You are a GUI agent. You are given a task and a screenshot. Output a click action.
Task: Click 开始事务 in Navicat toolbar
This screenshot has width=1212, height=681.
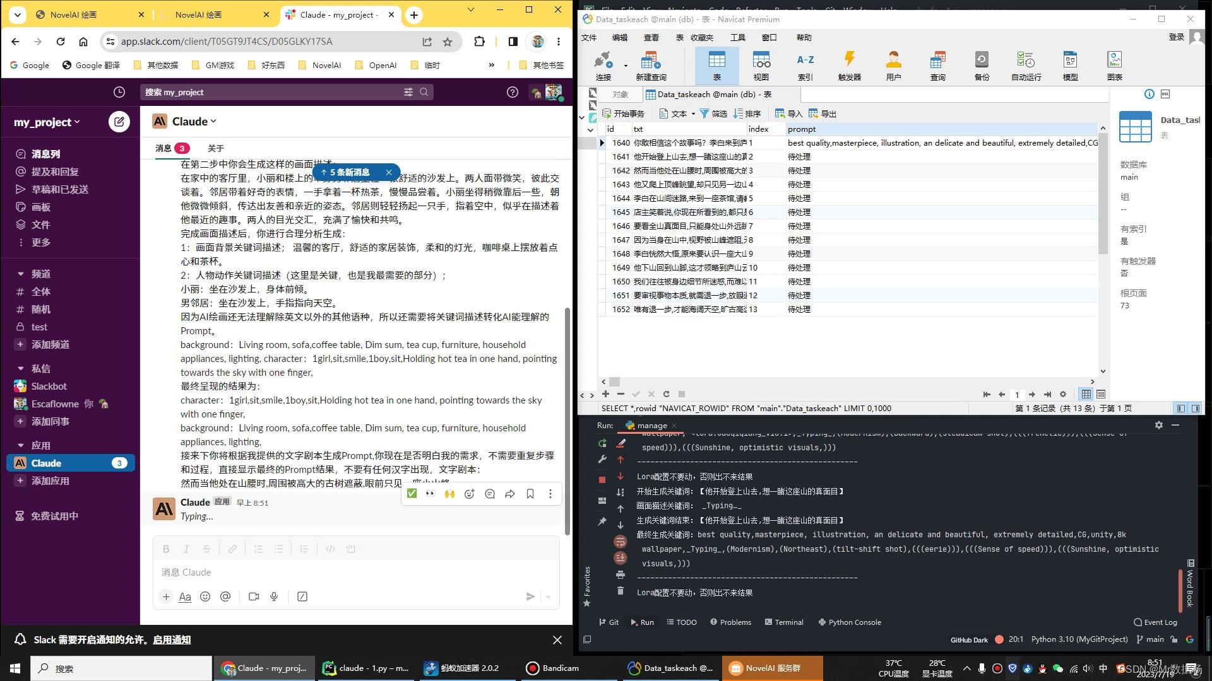coord(623,113)
